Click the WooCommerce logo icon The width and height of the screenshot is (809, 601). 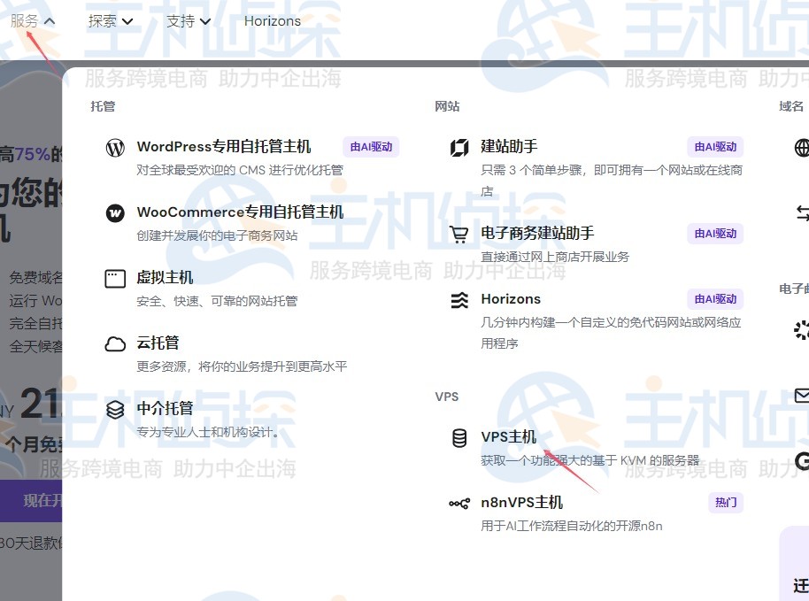click(x=115, y=213)
